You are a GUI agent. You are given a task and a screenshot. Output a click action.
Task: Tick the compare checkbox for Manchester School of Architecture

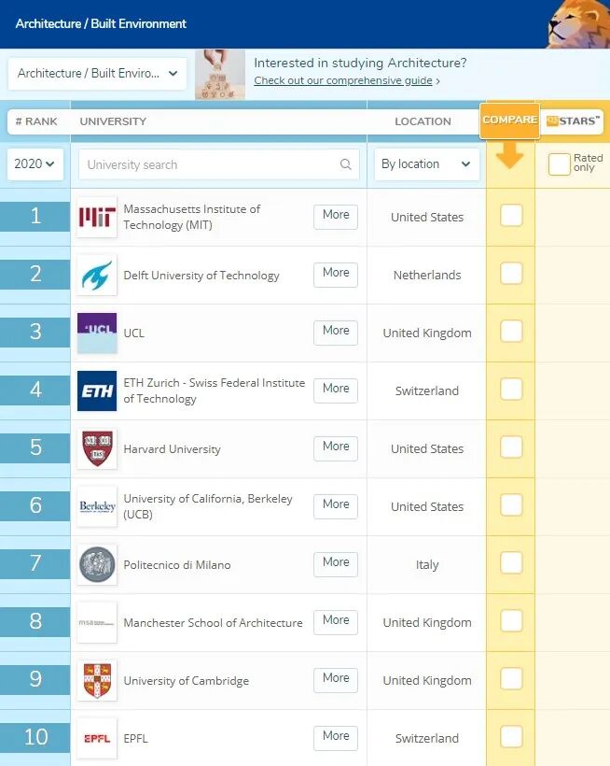[511, 620]
